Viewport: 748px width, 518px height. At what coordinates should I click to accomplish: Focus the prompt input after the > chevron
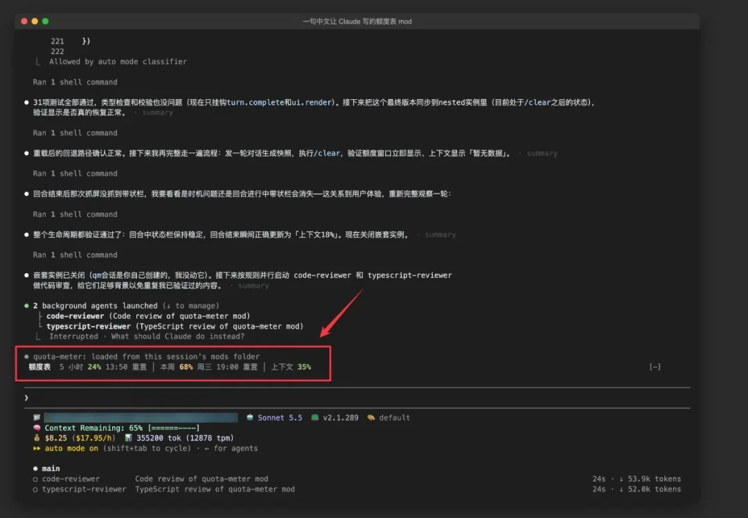coord(358,398)
